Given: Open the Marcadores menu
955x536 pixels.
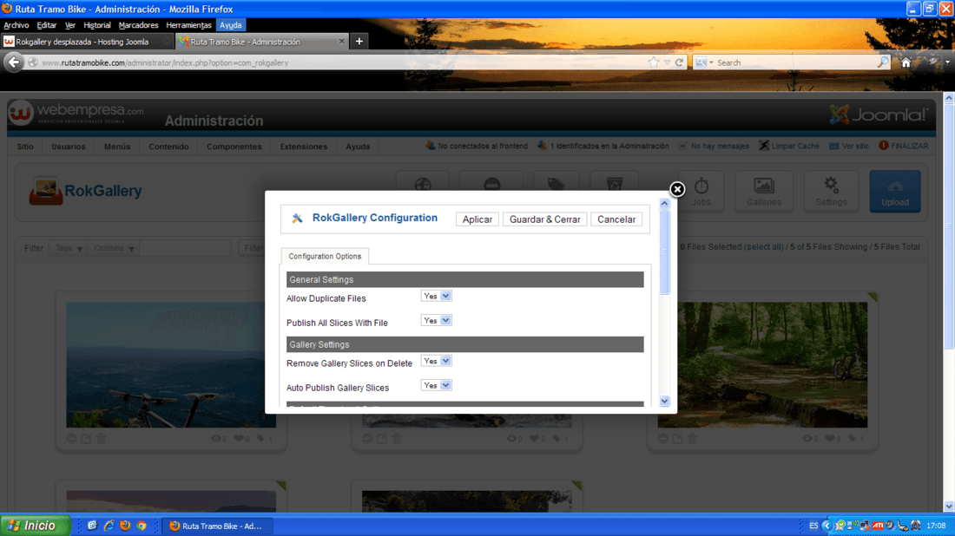Looking at the screenshot, I should (x=138, y=25).
